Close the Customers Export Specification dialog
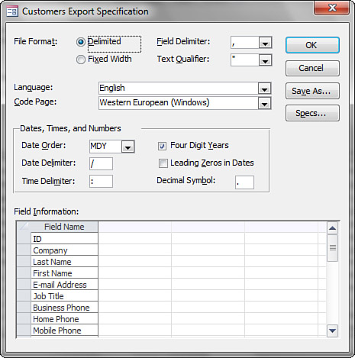Viewport: 355px width, 358px height. (331, 8)
